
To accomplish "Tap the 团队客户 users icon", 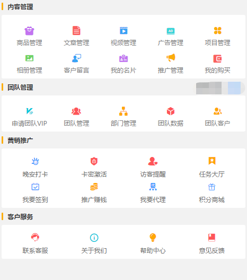I will coord(217,111).
